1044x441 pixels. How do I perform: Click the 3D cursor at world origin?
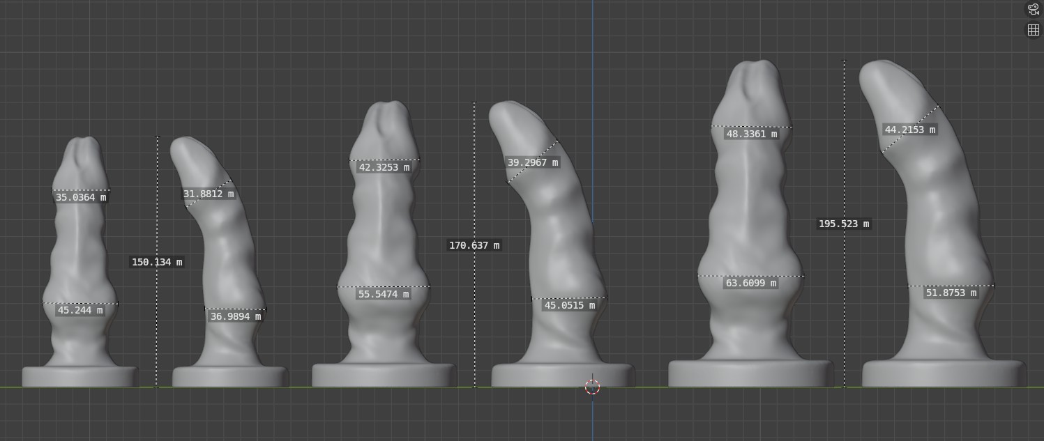(x=592, y=387)
